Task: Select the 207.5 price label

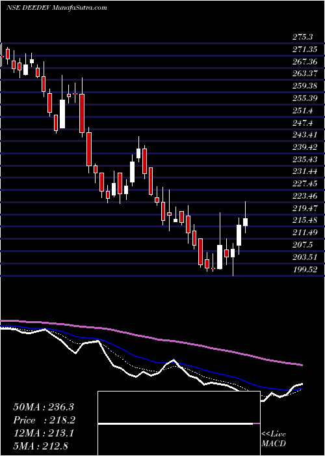Action: point(302,245)
